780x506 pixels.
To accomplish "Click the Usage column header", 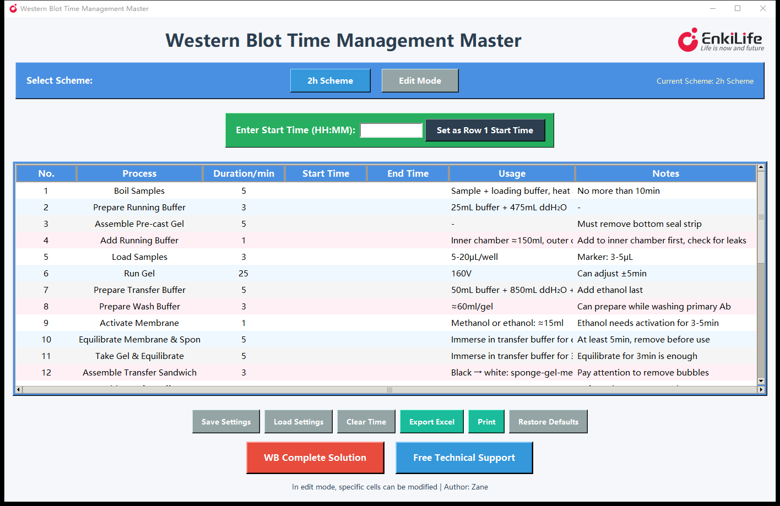I will [512, 173].
